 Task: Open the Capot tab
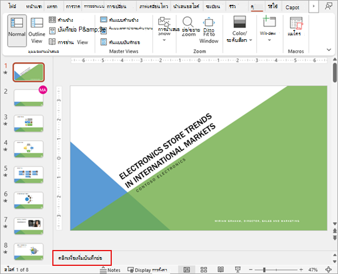coord(292,7)
